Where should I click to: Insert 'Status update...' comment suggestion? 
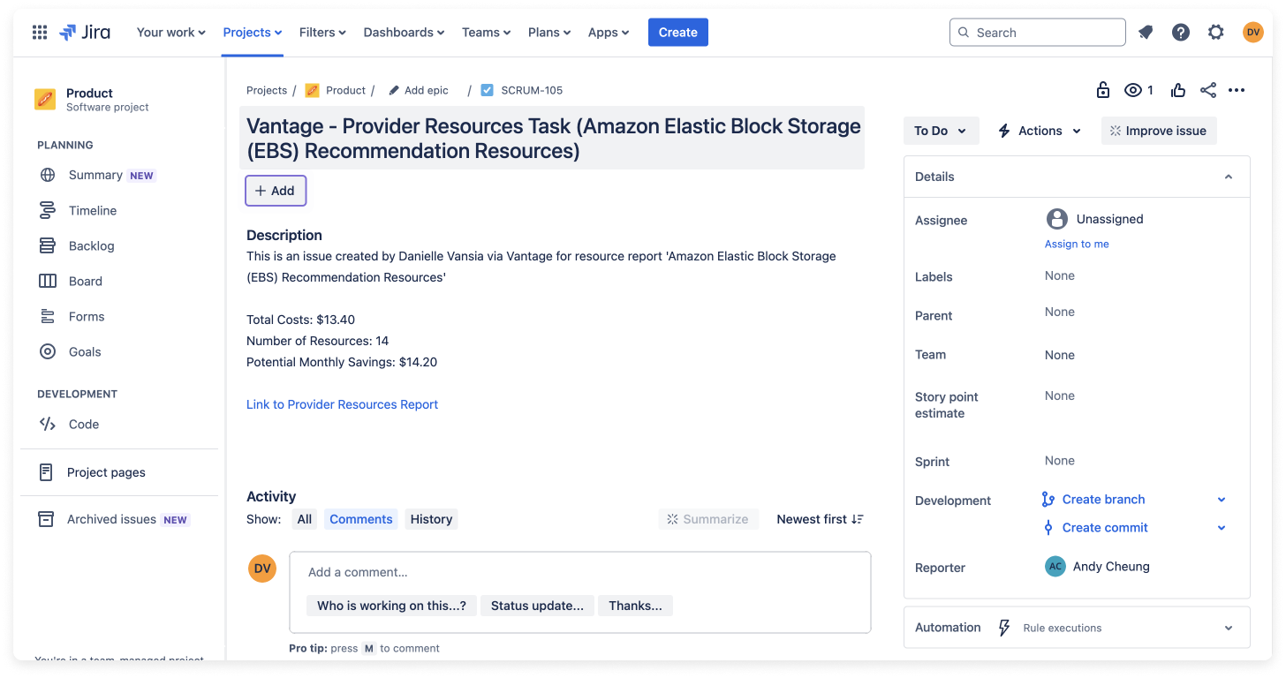click(537, 606)
